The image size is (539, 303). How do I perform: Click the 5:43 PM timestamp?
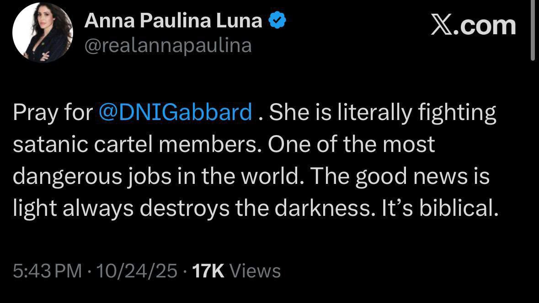(48, 271)
